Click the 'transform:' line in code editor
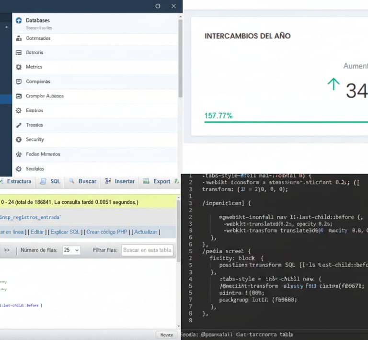This screenshot has height=340, width=368. [245, 189]
